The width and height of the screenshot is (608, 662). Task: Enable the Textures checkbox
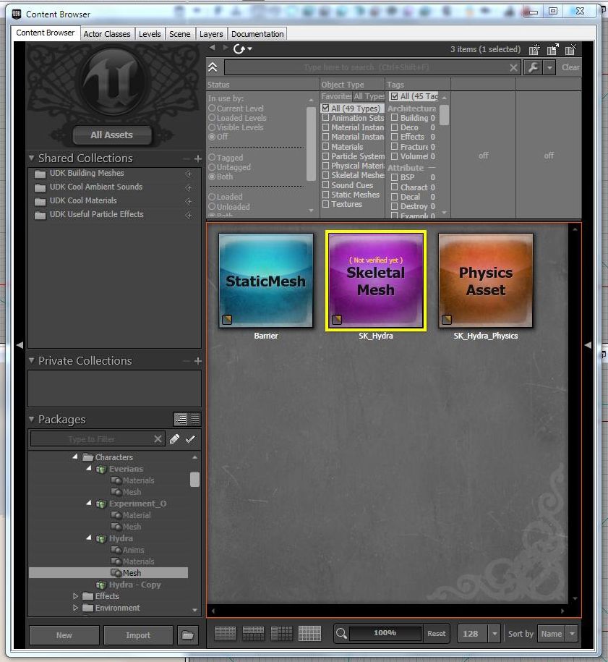coord(326,204)
